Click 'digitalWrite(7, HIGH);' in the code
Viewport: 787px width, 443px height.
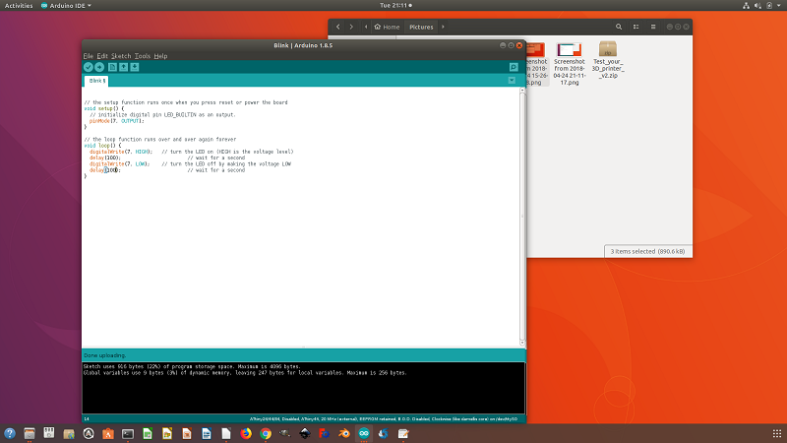pyautogui.click(x=121, y=152)
